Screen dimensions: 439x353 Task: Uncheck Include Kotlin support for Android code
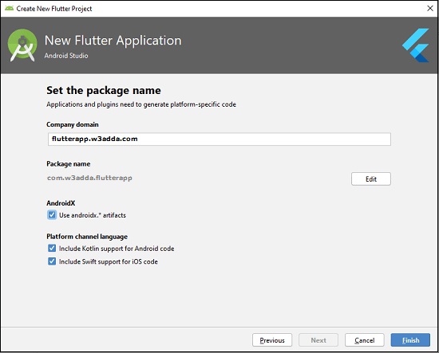tap(52, 248)
